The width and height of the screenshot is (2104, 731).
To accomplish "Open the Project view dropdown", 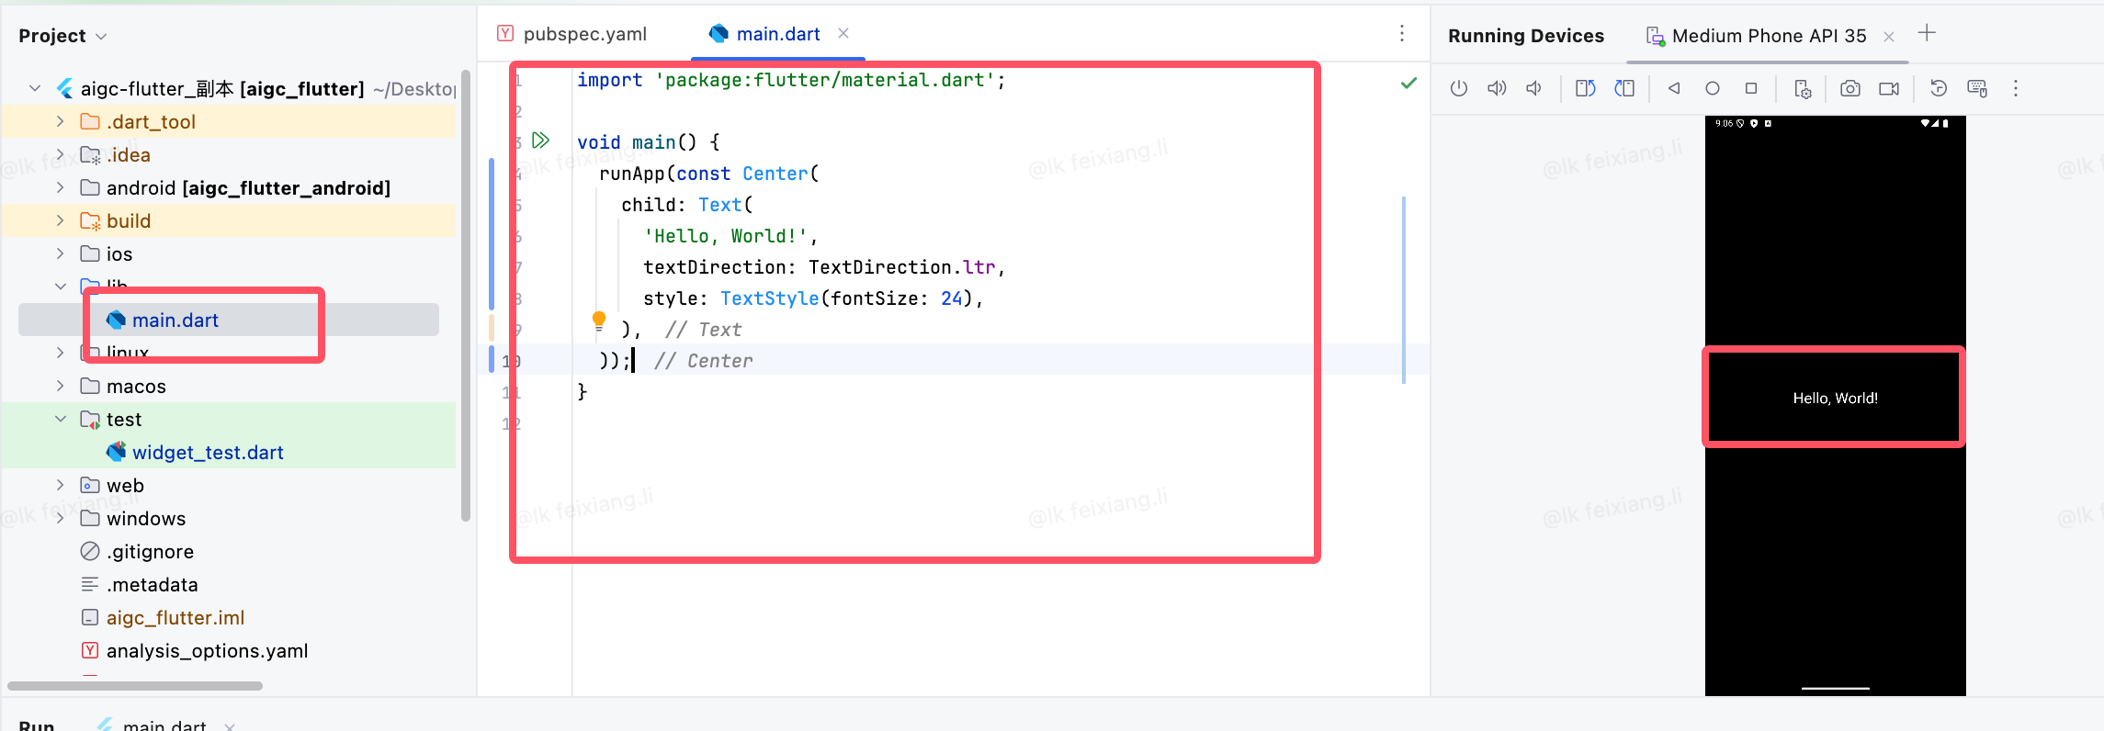I will 62,36.
